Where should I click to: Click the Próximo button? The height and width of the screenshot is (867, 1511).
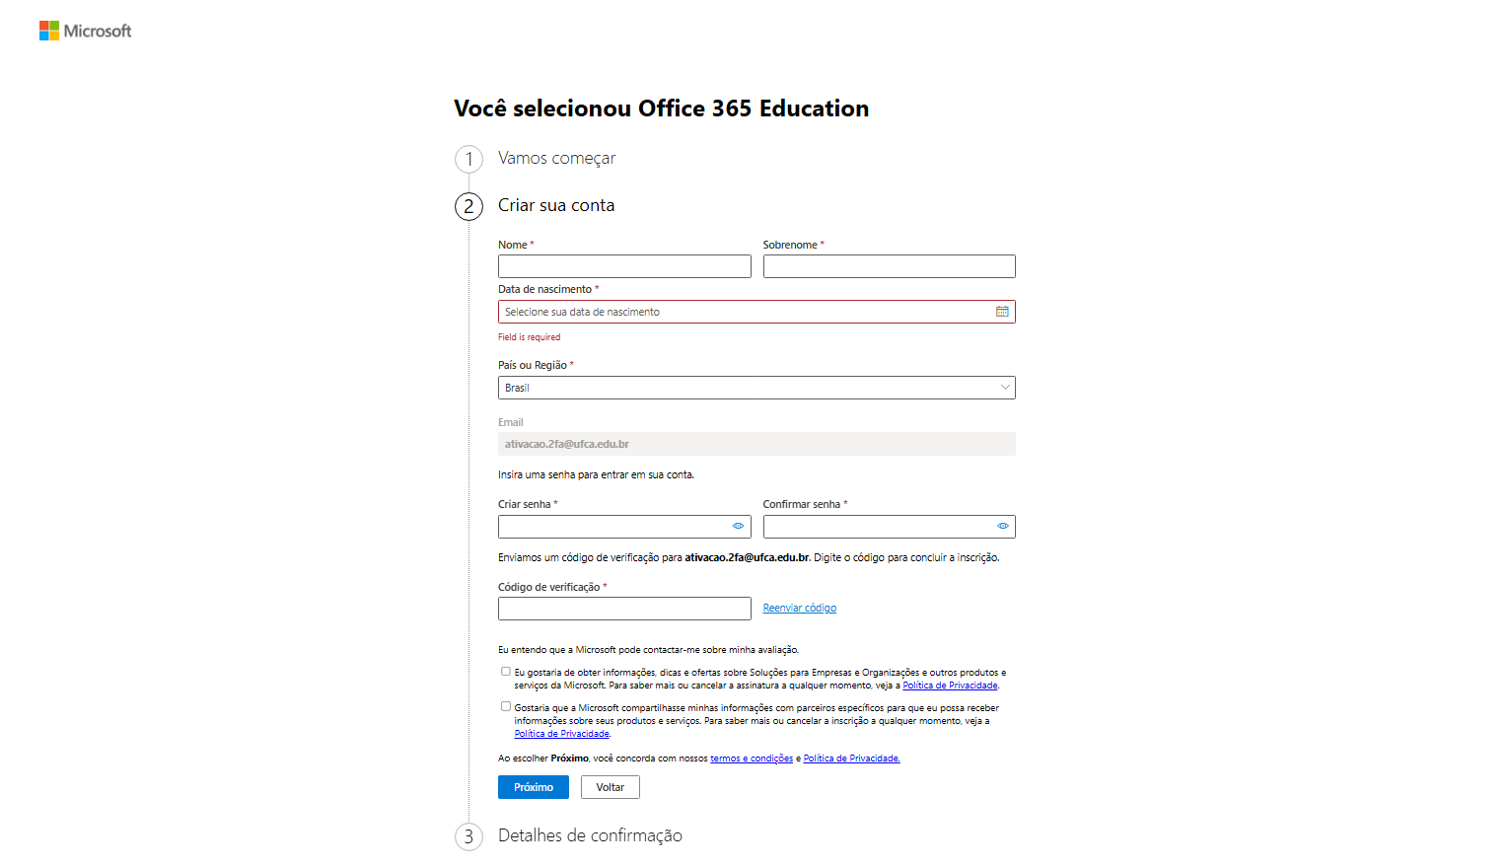pos(533,787)
